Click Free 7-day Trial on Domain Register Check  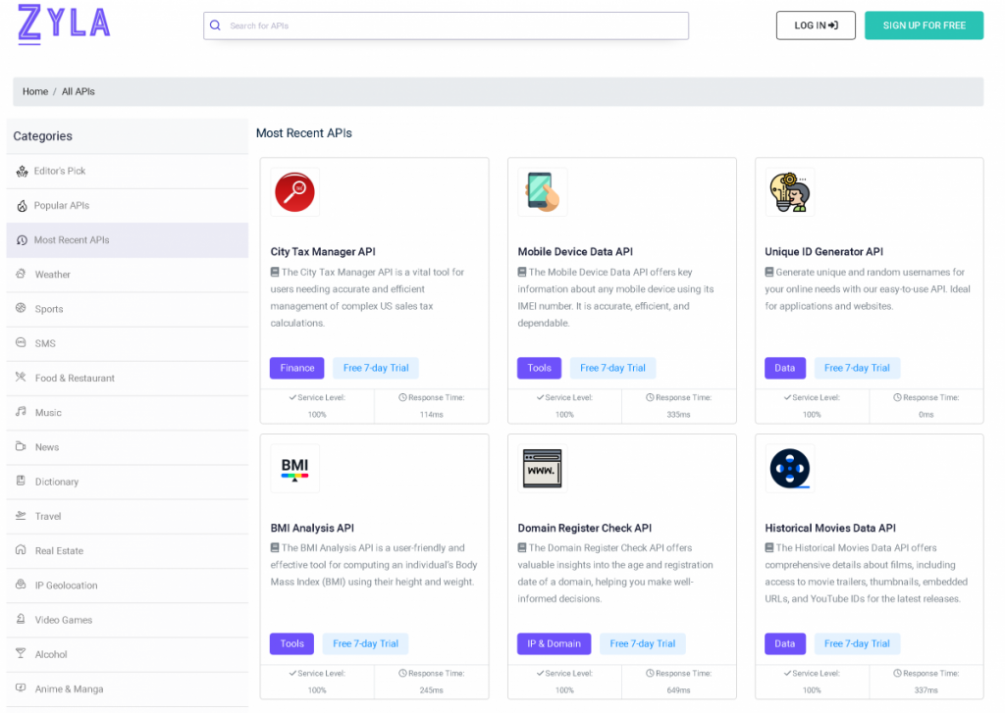point(642,643)
